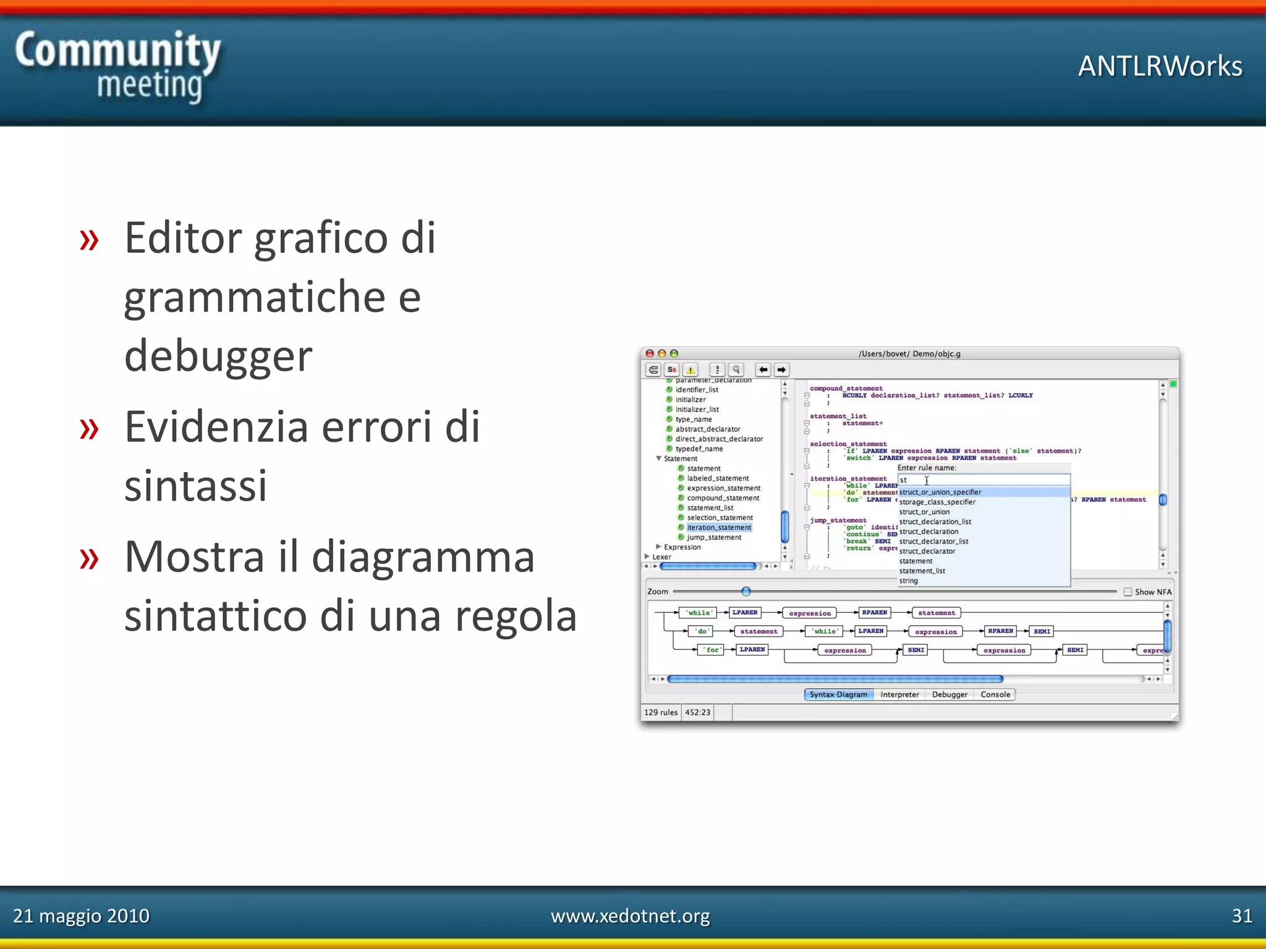
Task: Click the magnifying glass find icon
Action: pyautogui.click(x=736, y=369)
